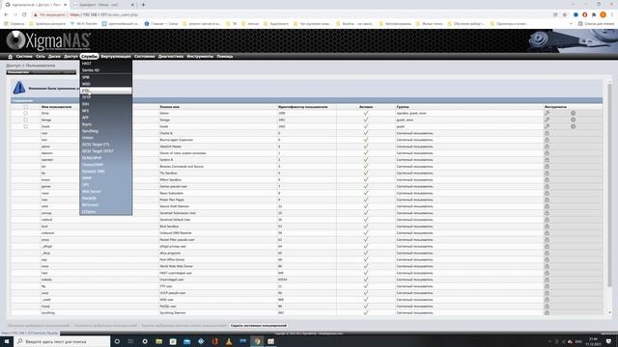Click the lock icon in root row
This screenshot has height=347, width=618.
(547, 133)
